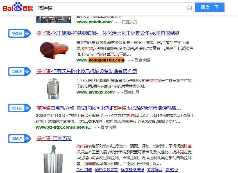
Task: Click the www.cnbdk.com URL
Action: click(x=95, y=22)
